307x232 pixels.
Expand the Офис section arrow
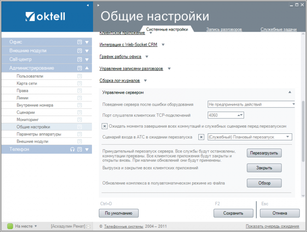(x=87, y=42)
